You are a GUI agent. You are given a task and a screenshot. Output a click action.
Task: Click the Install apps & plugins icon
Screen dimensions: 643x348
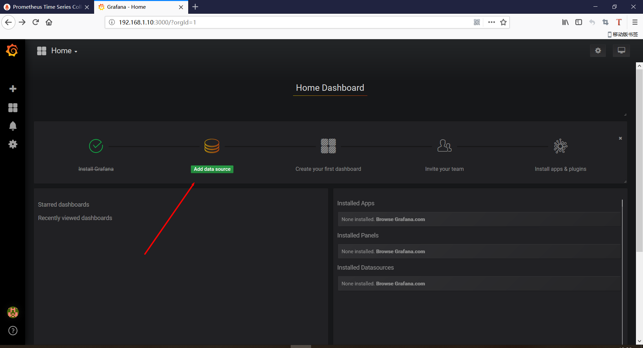[560, 146]
